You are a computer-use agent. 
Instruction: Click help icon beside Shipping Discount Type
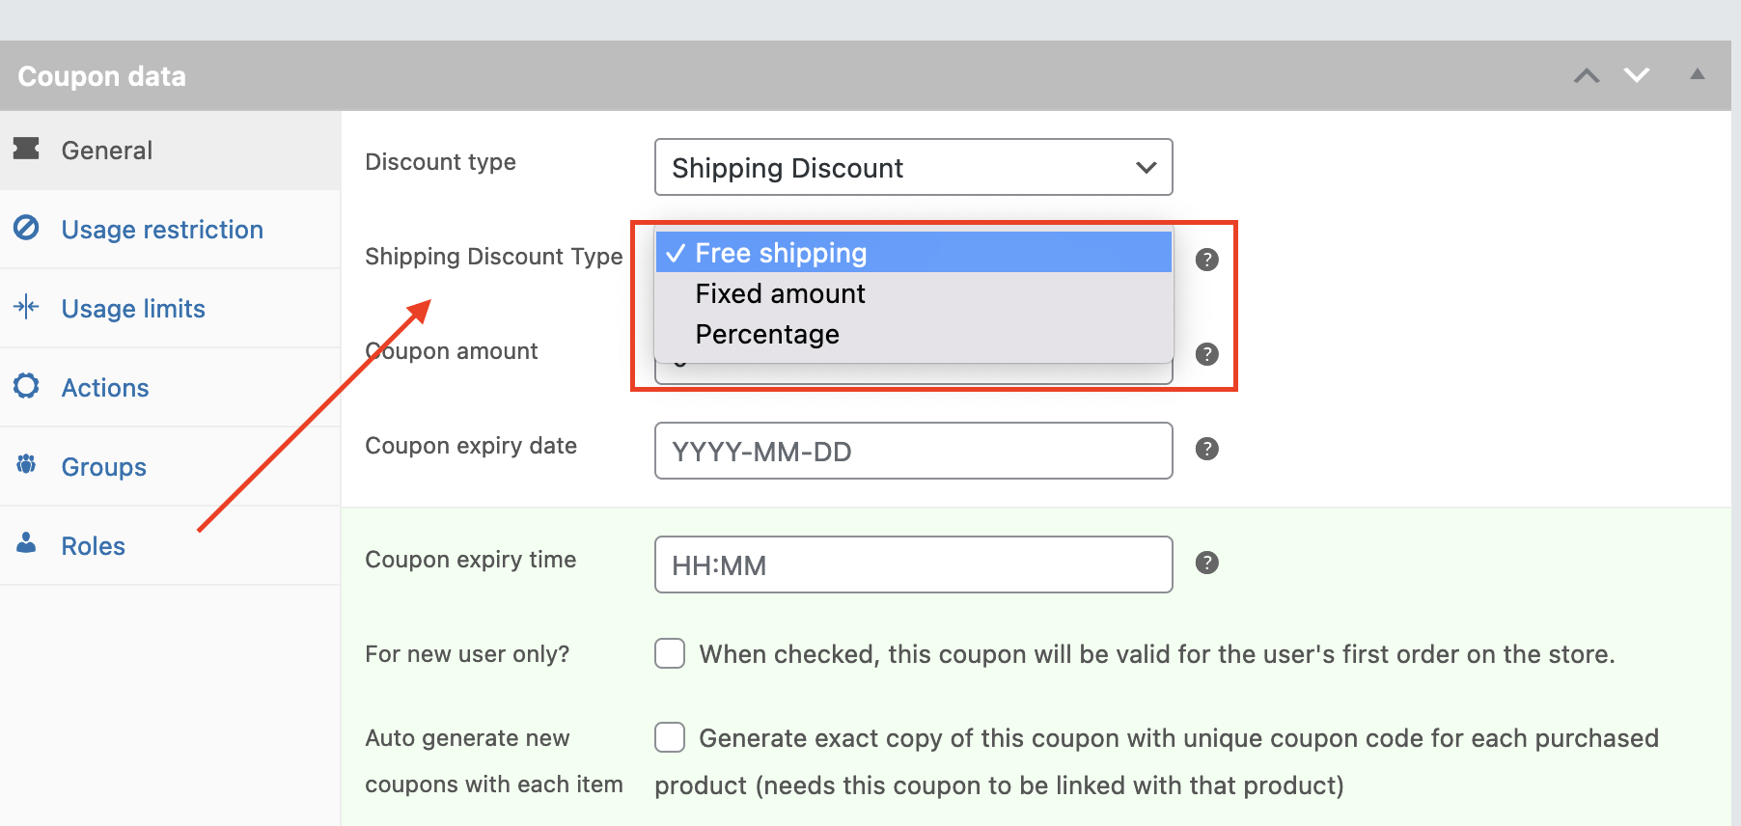[1206, 260]
